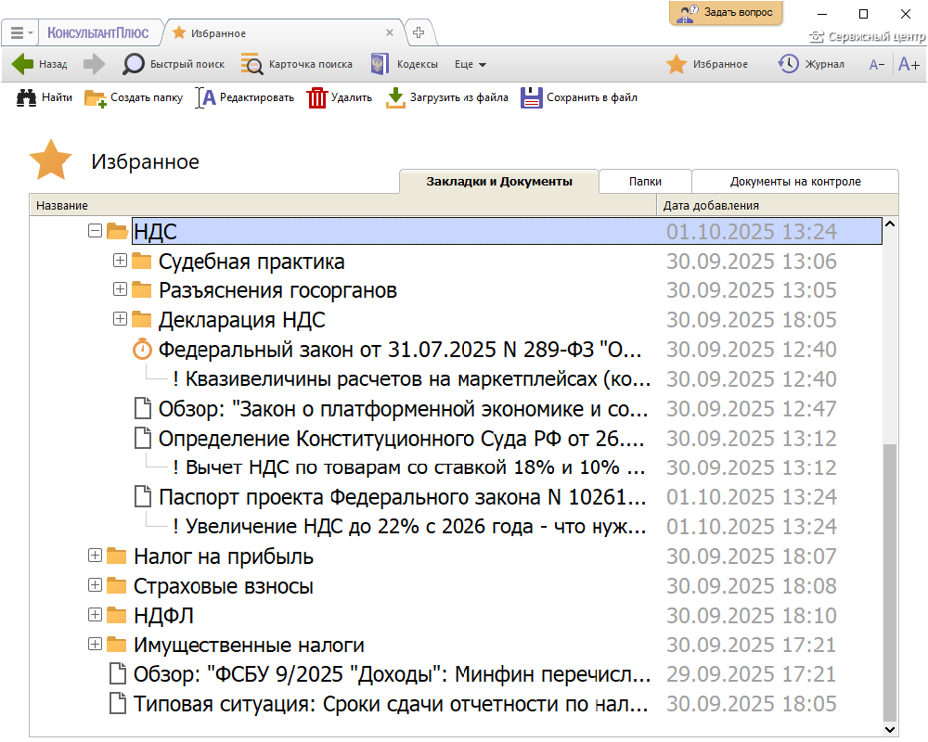Save favorites to file (Сохранить в файл)
The width and height of the screenshot is (928, 742).
[x=531, y=97]
